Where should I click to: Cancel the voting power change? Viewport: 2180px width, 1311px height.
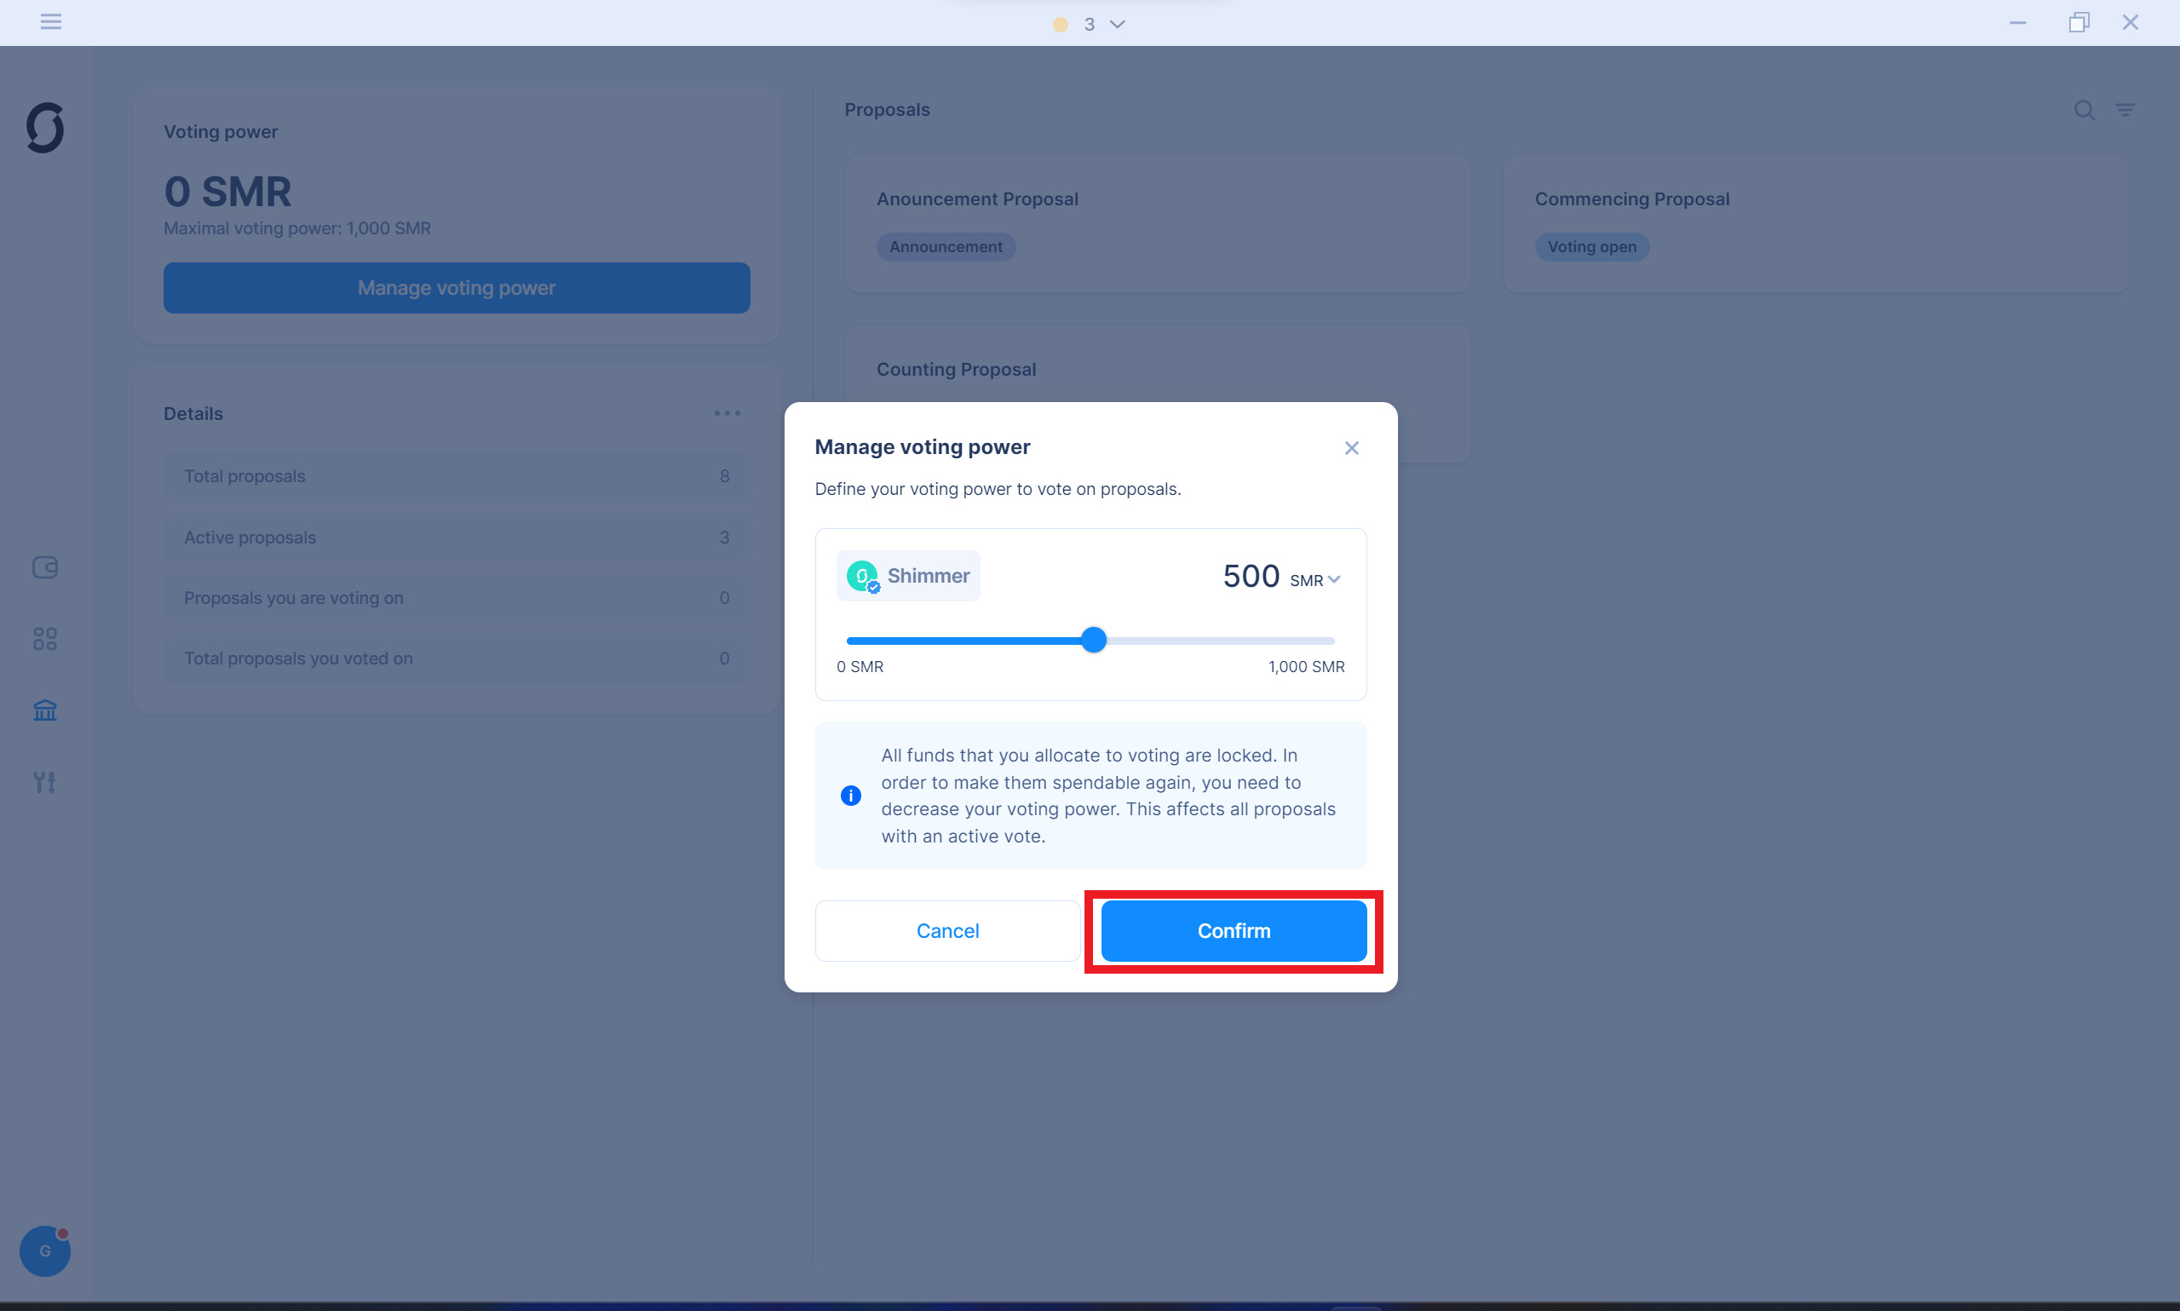(x=946, y=931)
